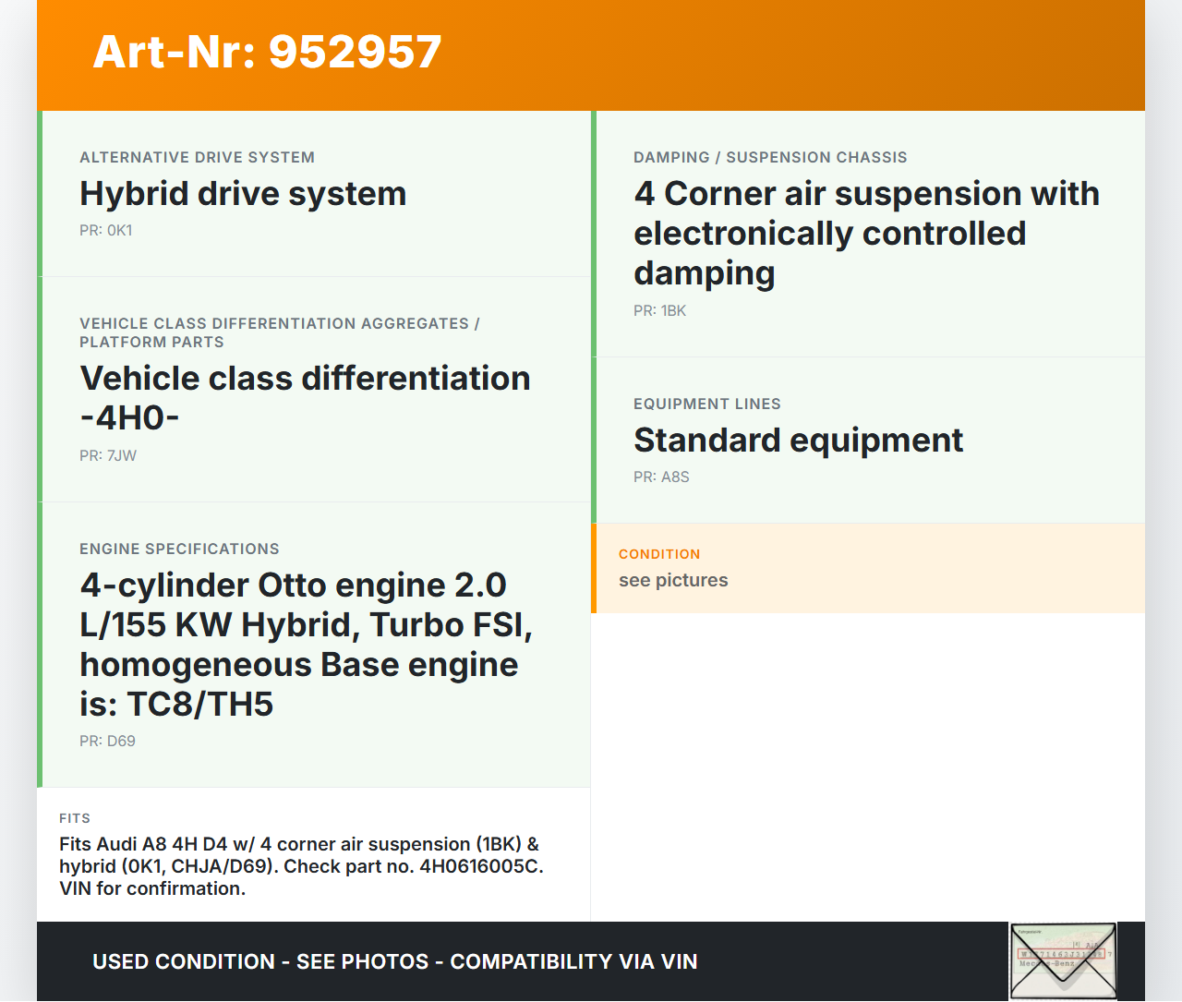
Task: Click the Equipment Lines category label
Action: [x=706, y=404]
